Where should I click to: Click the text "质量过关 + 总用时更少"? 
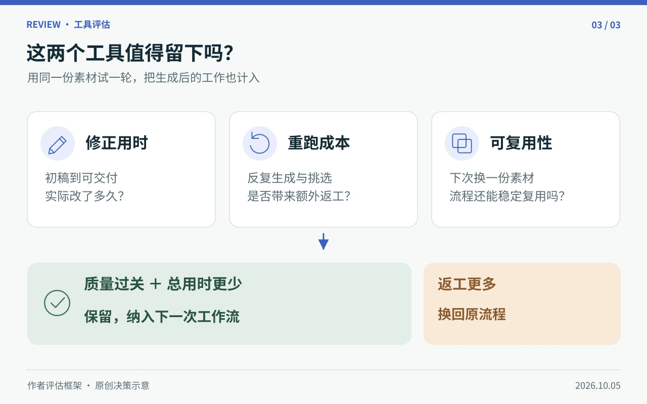click(163, 284)
